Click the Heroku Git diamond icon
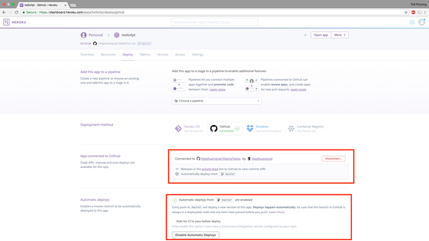The width and height of the screenshot is (429, 241). click(178, 128)
